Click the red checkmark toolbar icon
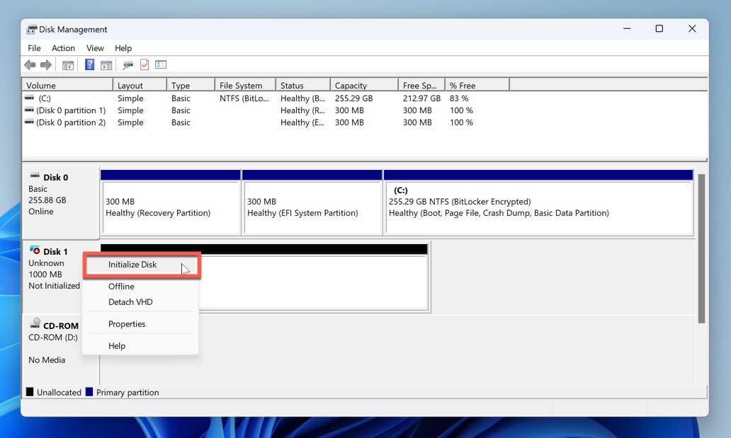This screenshot has width=731, height=438. coord(144,64)
